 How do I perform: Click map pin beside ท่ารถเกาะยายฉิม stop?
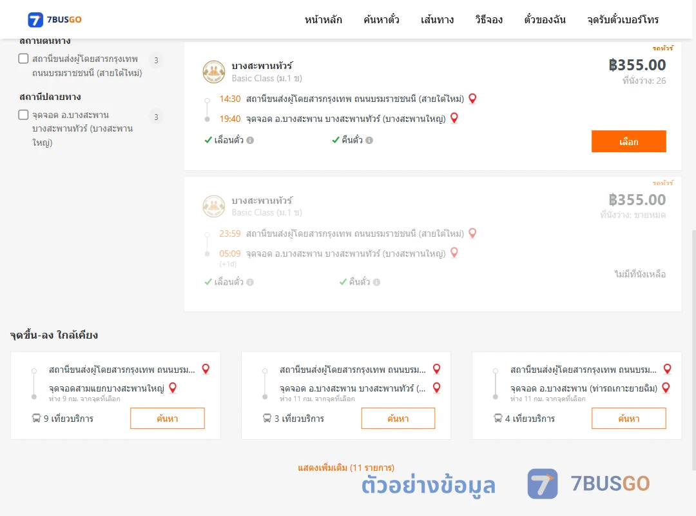tap(666, 388)
